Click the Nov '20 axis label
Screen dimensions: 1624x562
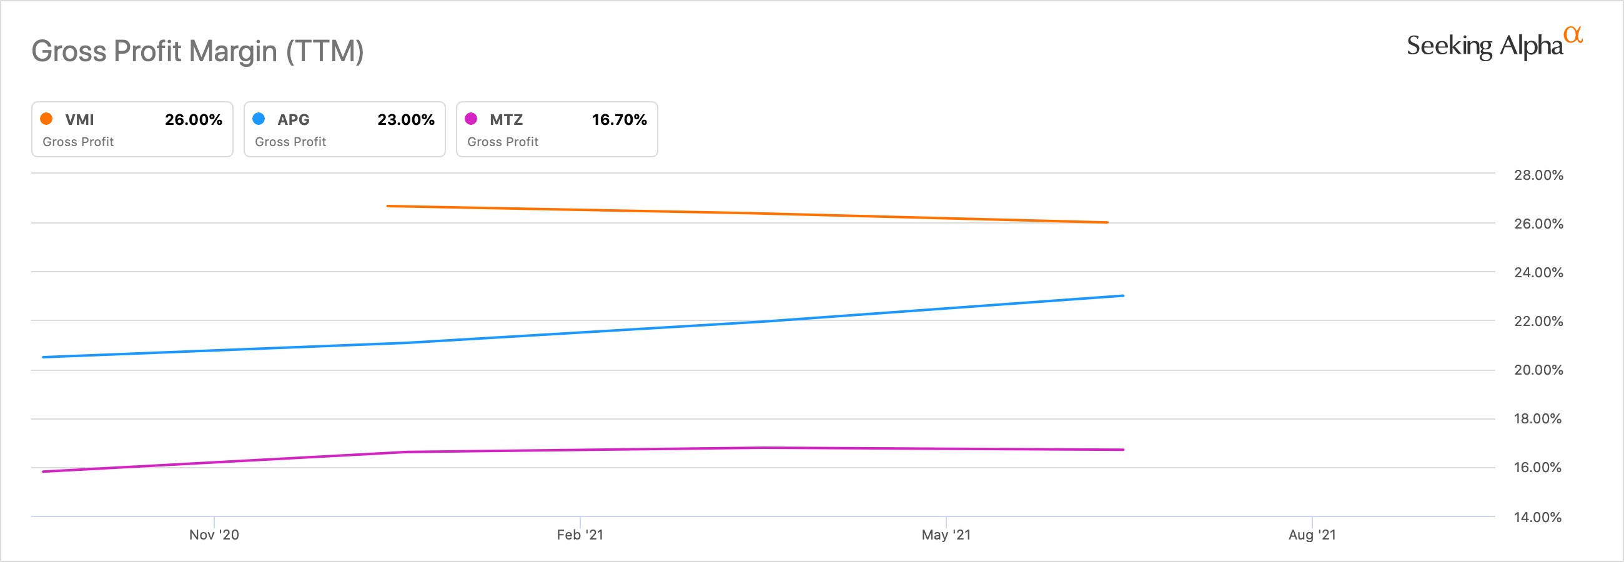tap(214, 535)
